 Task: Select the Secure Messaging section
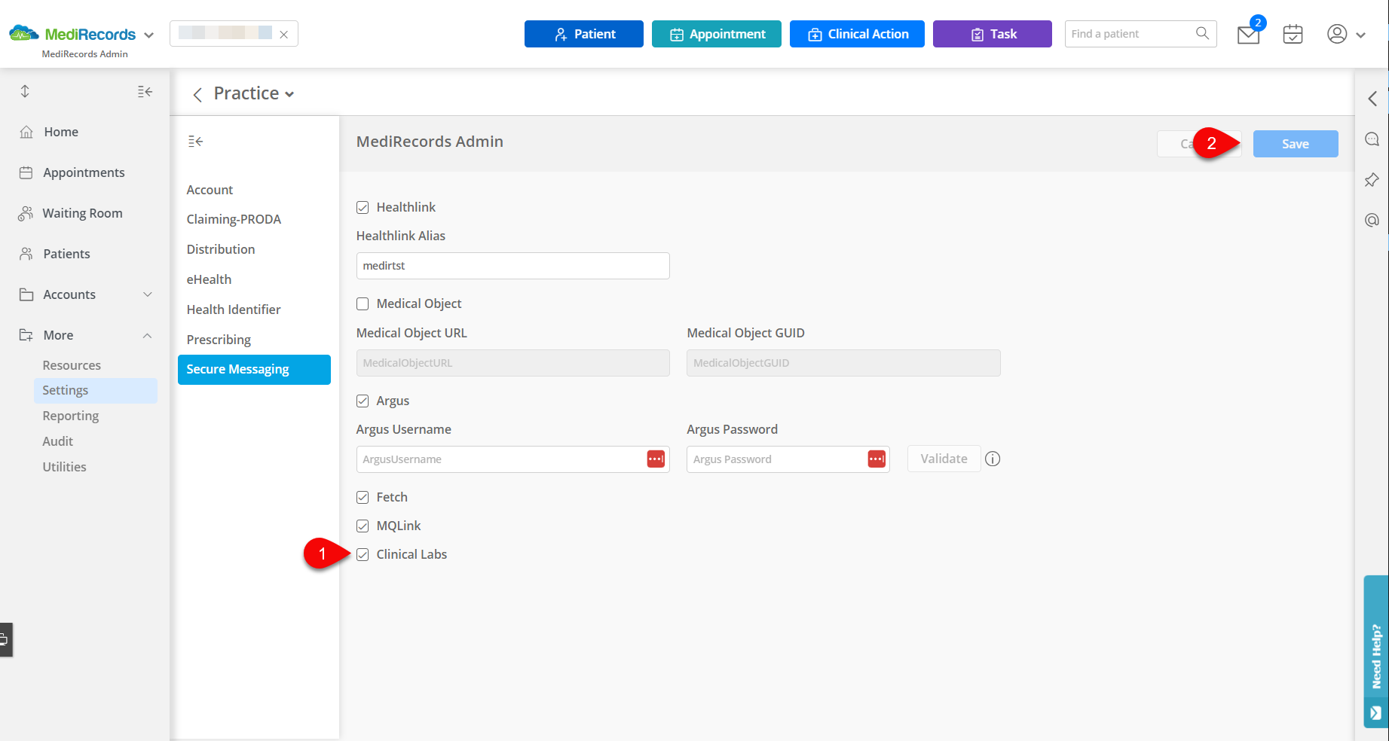click(254, 370)
